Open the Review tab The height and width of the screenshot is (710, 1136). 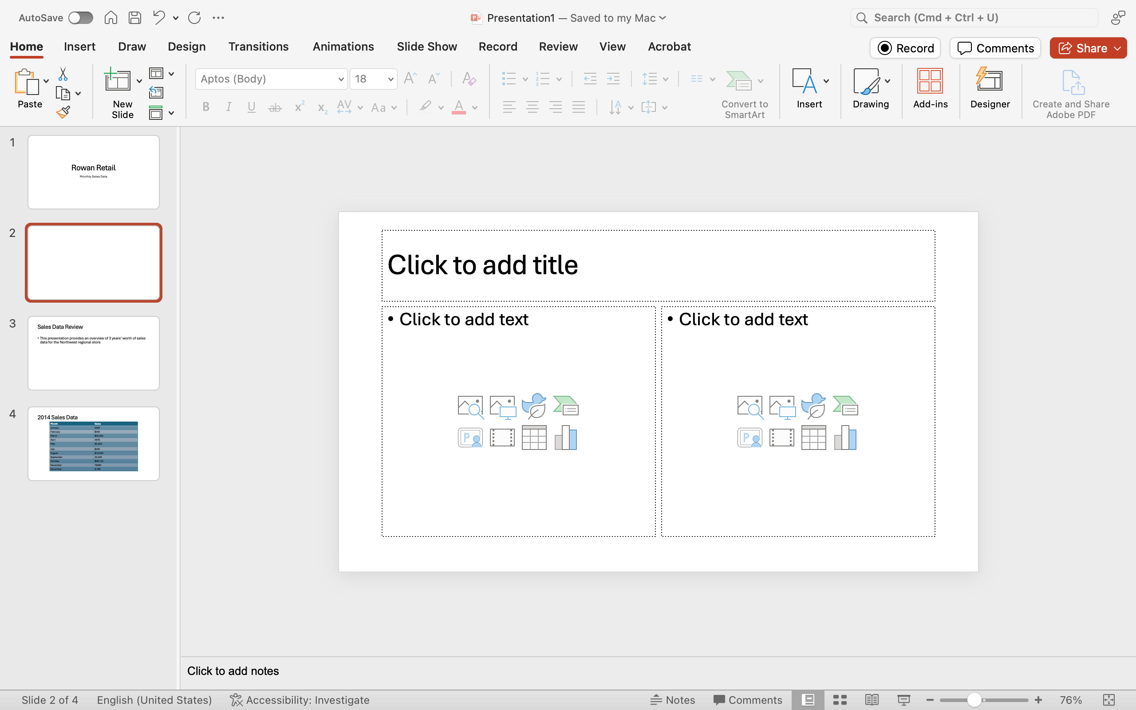tap(558, 47)
